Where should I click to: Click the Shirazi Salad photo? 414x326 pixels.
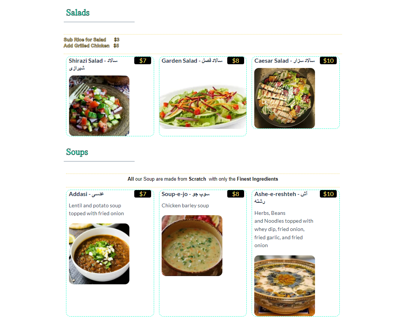point(99,106)
